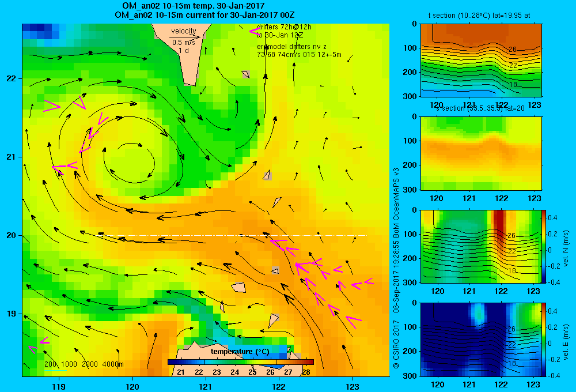Screen dimensions: 576x392
Task: Click the 0.4 tick on the vel. N colorbar
Action: click(553, 218)
